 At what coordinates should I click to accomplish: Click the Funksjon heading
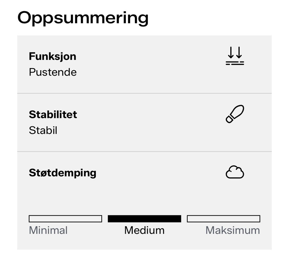pos(52,56)
